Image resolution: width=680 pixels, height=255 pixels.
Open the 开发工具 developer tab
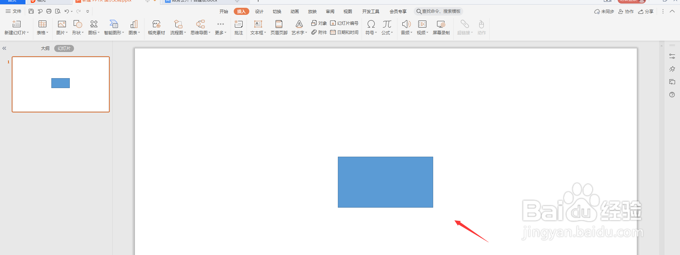point(370,11)
